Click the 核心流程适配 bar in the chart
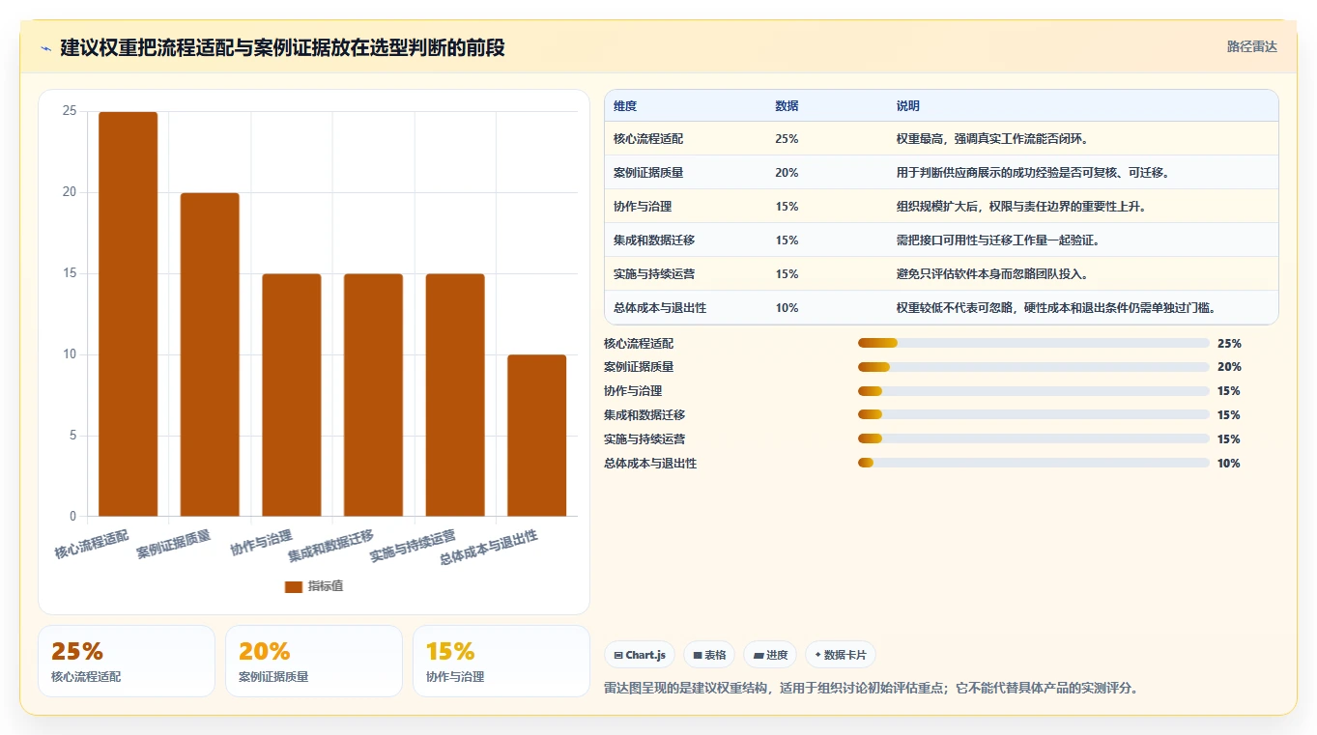The image size is (1317, 735). [128, 314]
